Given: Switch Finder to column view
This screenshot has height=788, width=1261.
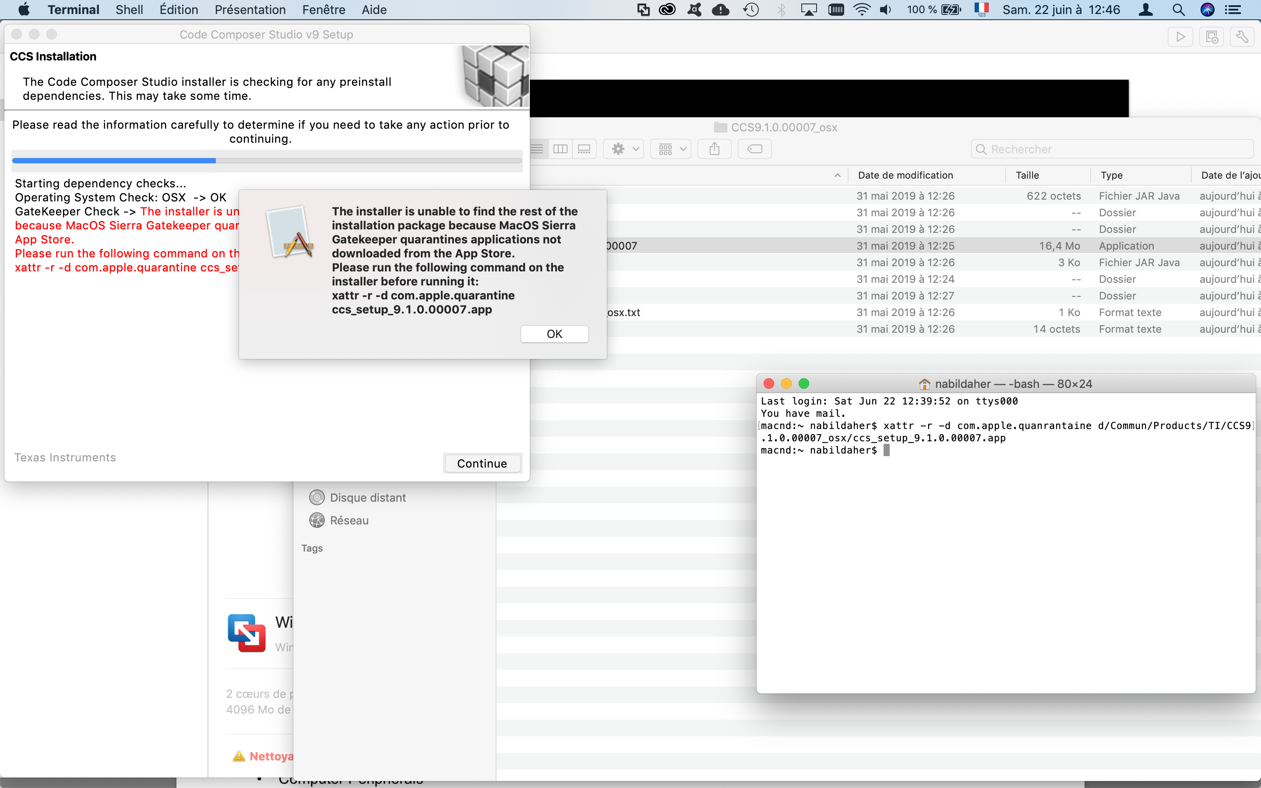Looking at the screenshot, I should pos(560,149).
